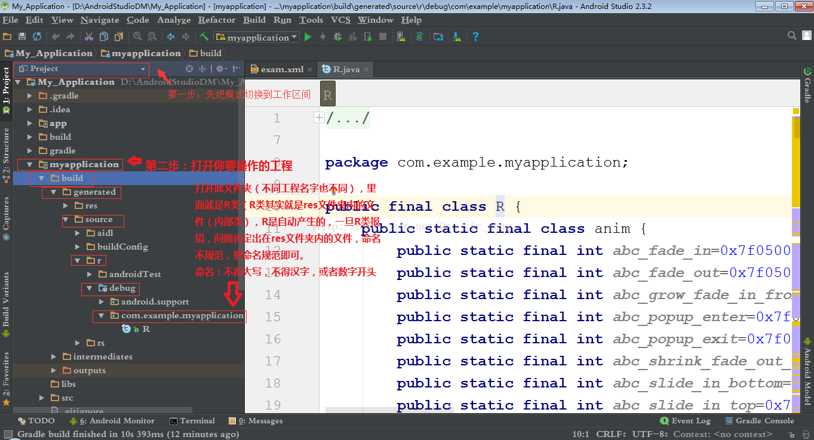
Task: Open the TODO tool window
Action: click(36, 421)
